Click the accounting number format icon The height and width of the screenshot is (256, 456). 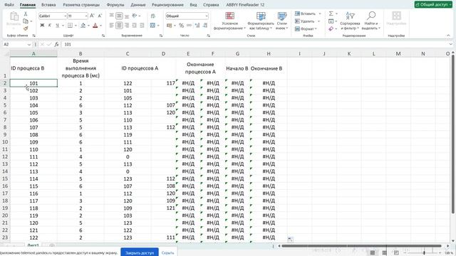pyautogui.click(x=170, y=26)
